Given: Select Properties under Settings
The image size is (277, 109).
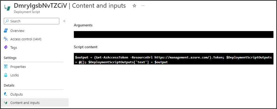Looking at the screenshot, I should 18,67.
